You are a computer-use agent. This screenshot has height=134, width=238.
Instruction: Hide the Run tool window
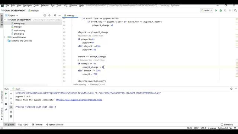236,89
